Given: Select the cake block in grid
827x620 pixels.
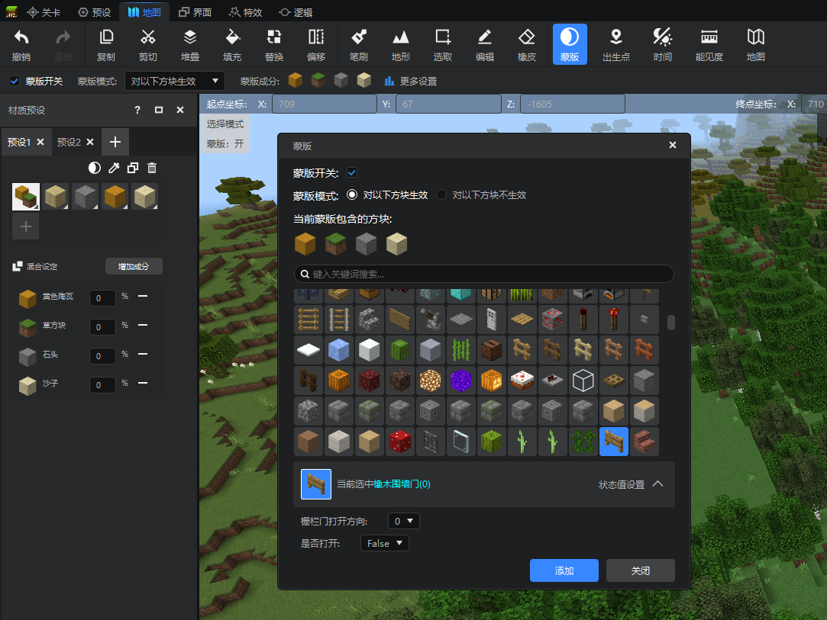Looking at the screenshot, I should coord(522,381).
